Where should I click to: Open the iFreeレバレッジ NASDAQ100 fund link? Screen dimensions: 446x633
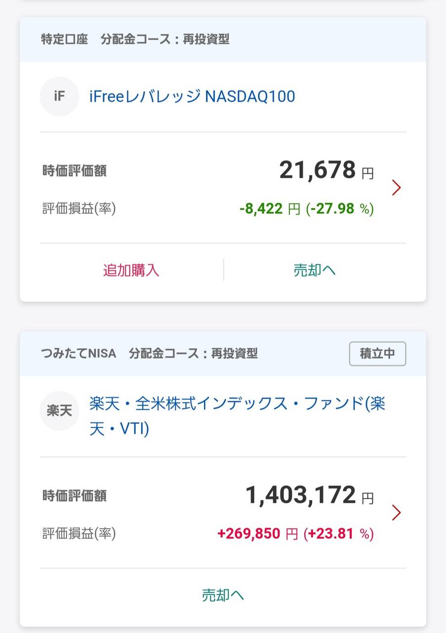click(x=192, y=96)
